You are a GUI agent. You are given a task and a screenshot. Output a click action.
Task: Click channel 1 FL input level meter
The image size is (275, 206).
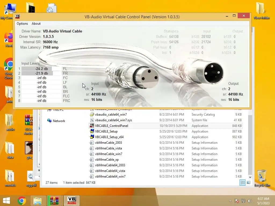41,69
